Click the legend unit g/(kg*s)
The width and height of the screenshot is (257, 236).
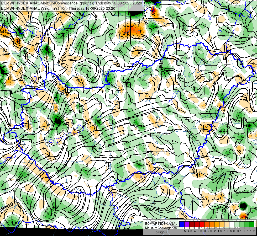(x=161, y=232)
